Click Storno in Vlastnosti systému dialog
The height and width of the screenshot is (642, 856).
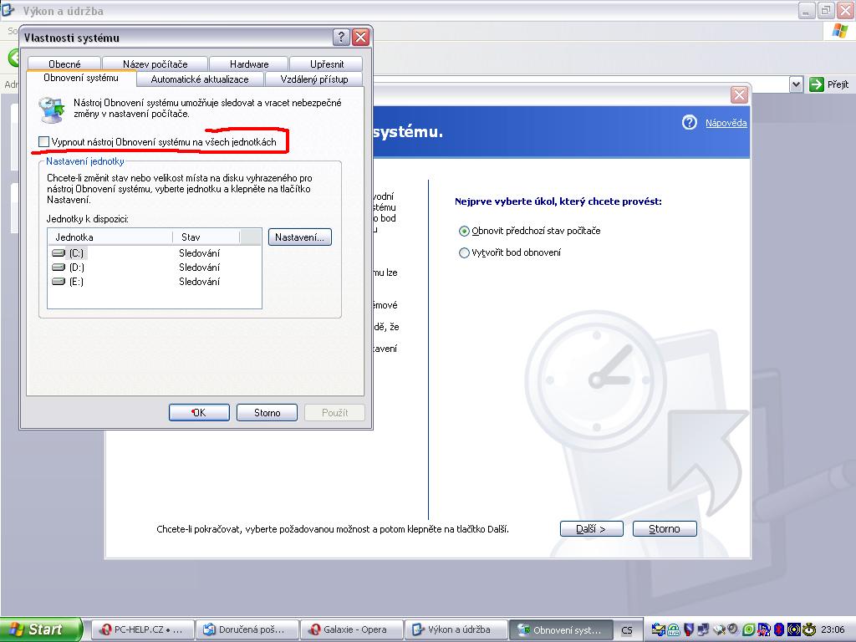click(267, 413)
